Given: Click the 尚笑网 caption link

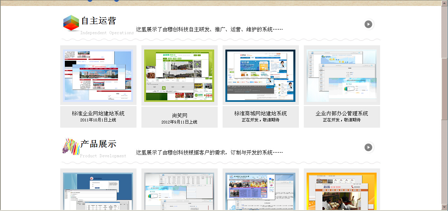Looking at the screenshot, I should (x=180, y=115).
